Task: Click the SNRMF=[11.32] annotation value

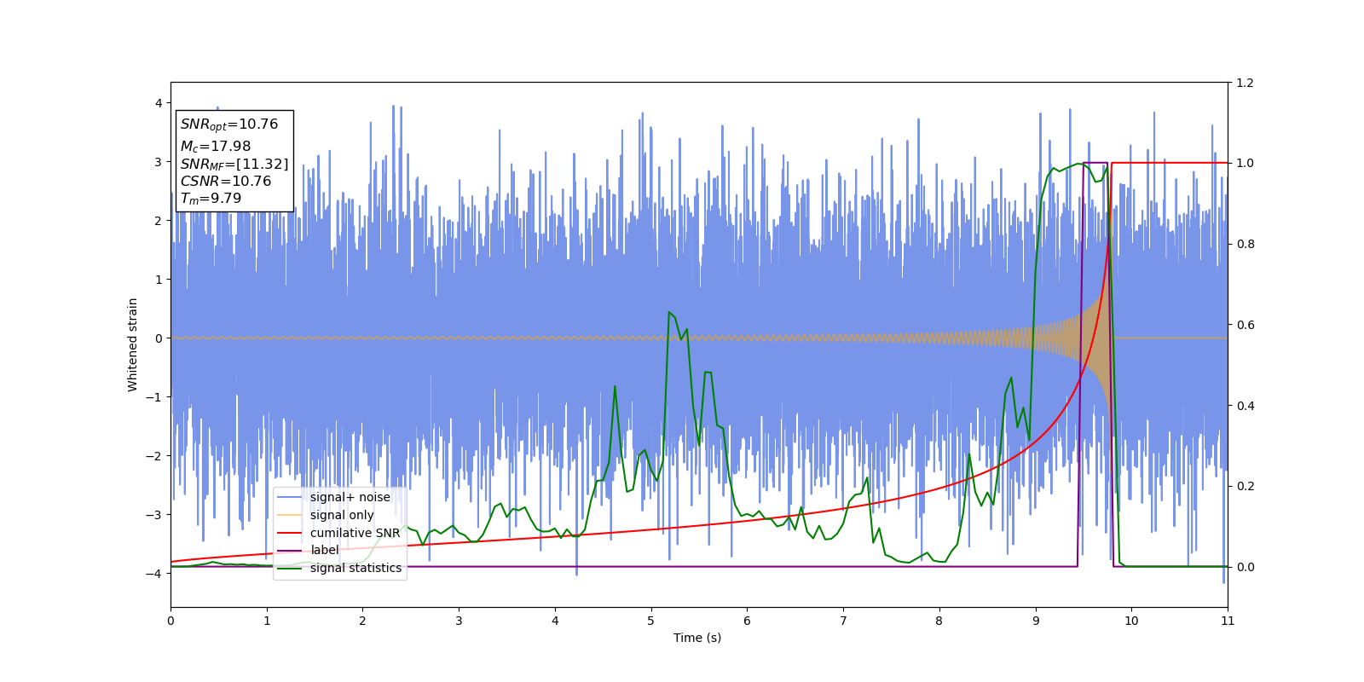Action: tap(234, 165)
